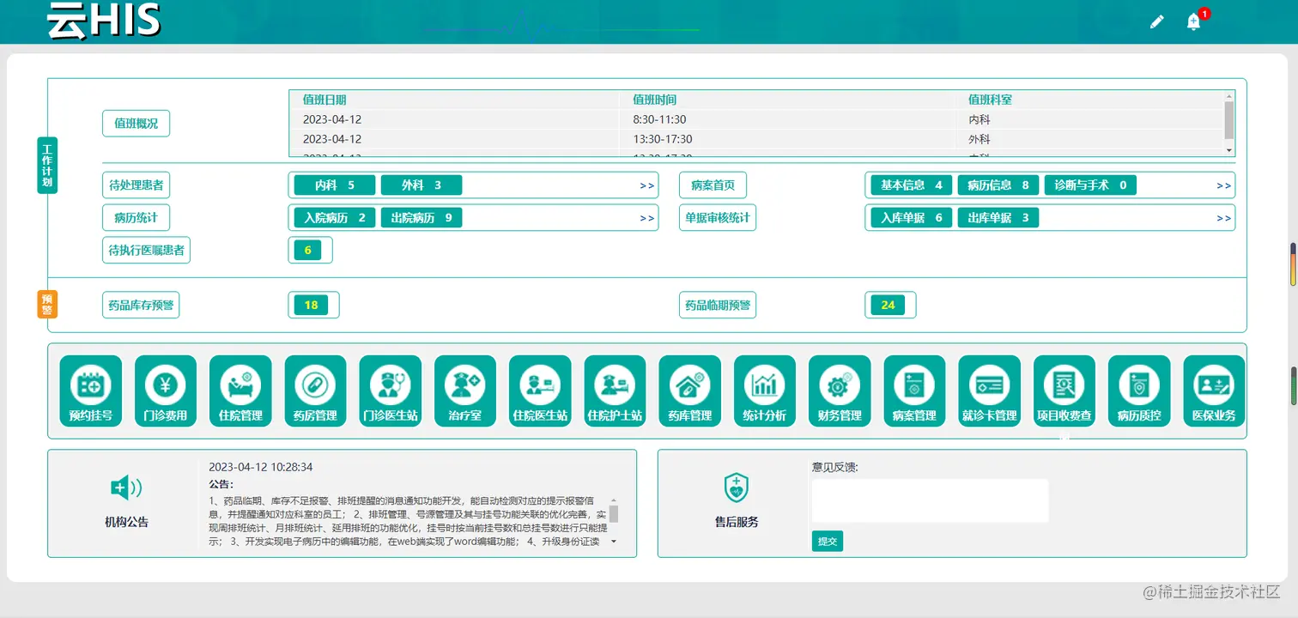Image resolution: width=1298 pixels, height=618 pixels.
Task: Open the 预约挂号 appointment registration module
Action: tap(91, 391)
